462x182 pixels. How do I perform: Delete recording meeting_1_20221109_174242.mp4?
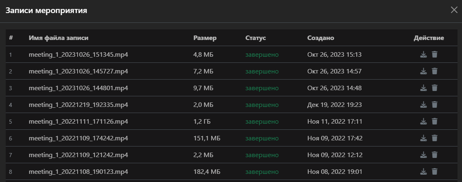pos(435,138)
